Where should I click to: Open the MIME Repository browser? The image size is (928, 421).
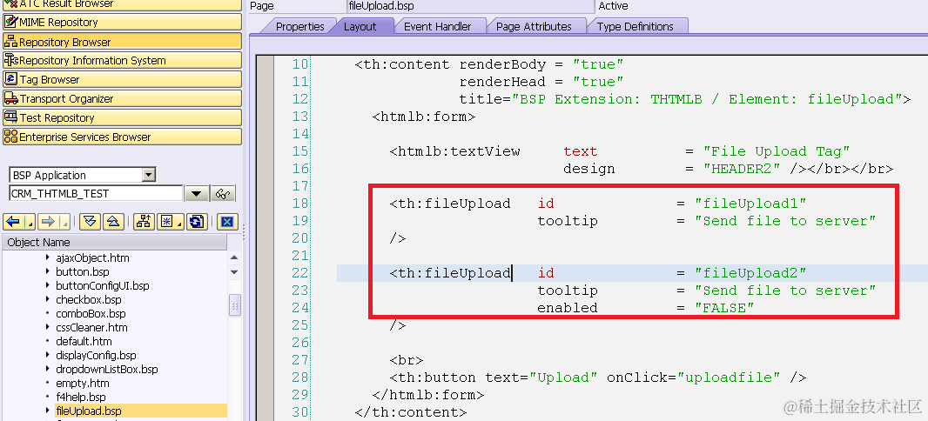tap(122, 23)
